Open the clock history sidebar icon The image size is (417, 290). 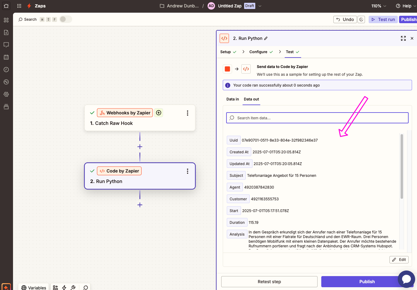(6, 70)
